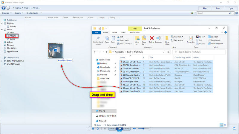
Task: Toggle shuffle in Media Player controls
Action: pos(93,129)
